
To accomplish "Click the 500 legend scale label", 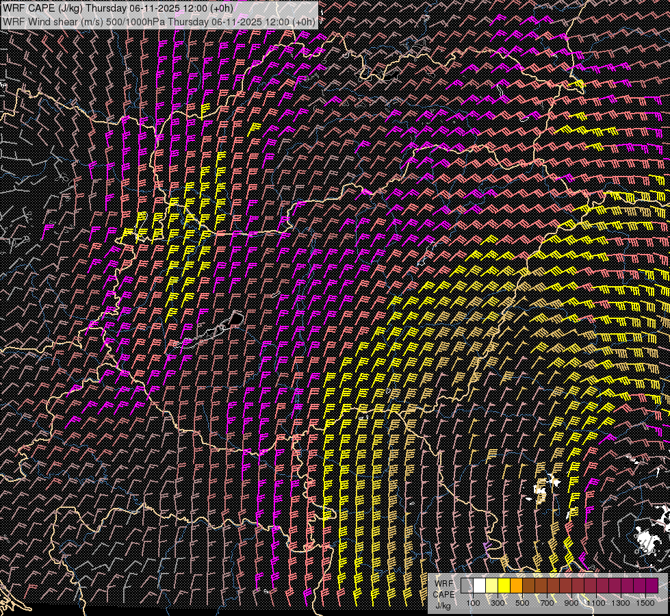I will pos(522,603).
